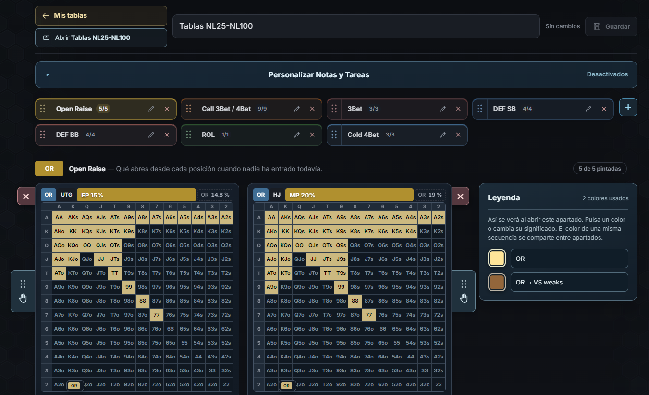Remove the DEF SB section
The height and width of the screenshot is (395, 649).
(604, 109)
